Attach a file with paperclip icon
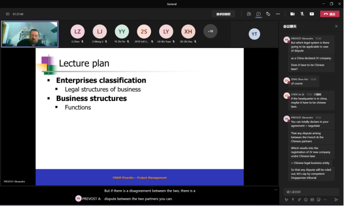344x206 pixels. [x=299, y=200]
